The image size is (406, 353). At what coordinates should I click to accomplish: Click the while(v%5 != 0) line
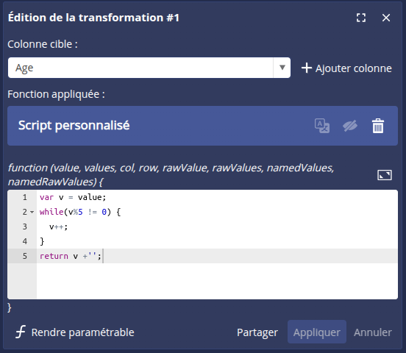point(80,212)
